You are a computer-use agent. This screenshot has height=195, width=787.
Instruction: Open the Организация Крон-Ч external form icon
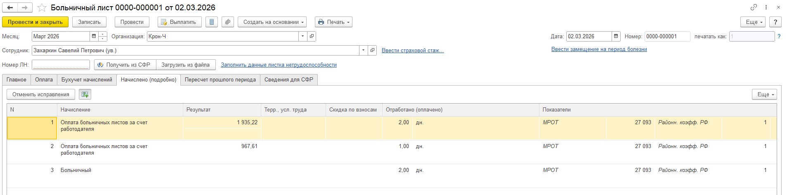pos(312,37)
